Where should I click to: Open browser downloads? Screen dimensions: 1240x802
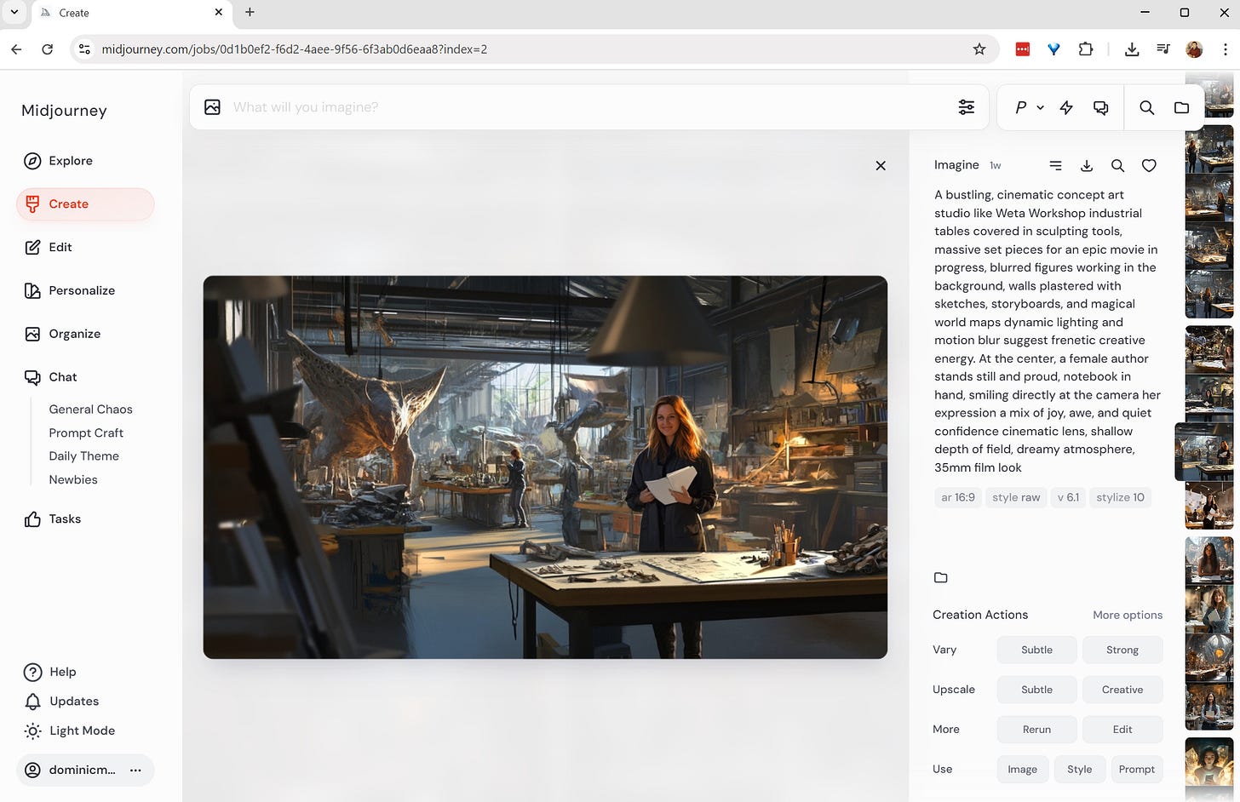click(x=1132, y=49)
